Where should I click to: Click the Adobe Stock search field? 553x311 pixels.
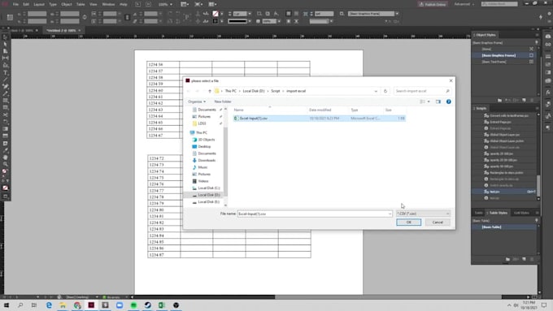coord(499,4)
